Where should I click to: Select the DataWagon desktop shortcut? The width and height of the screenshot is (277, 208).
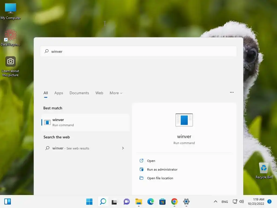point(11,38)
